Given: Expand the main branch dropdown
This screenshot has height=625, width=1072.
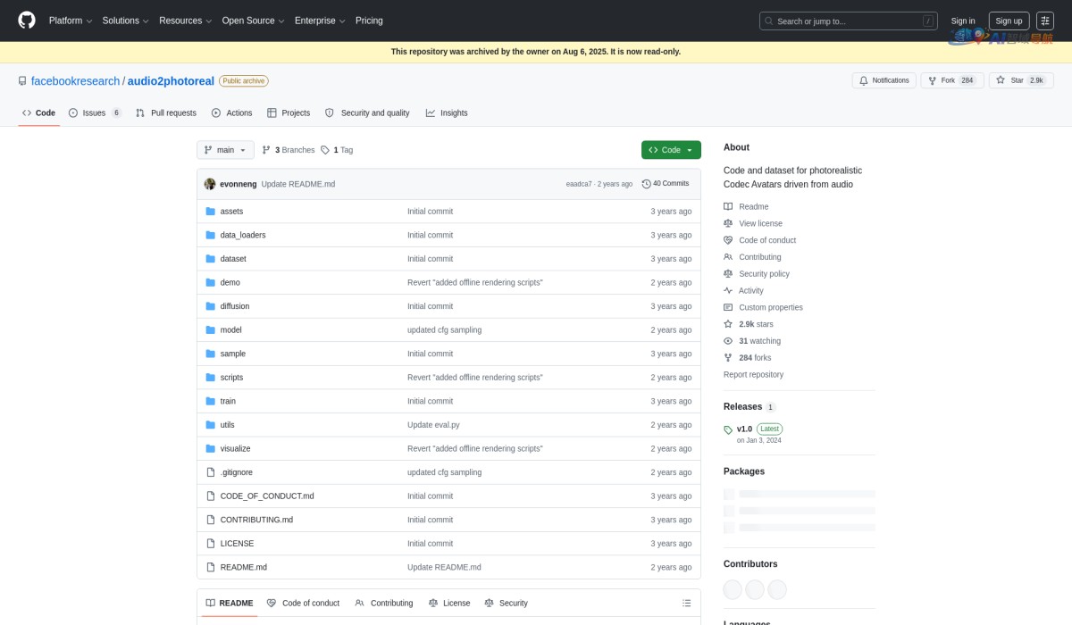Looking at the screenshot, I should [225, 150].
